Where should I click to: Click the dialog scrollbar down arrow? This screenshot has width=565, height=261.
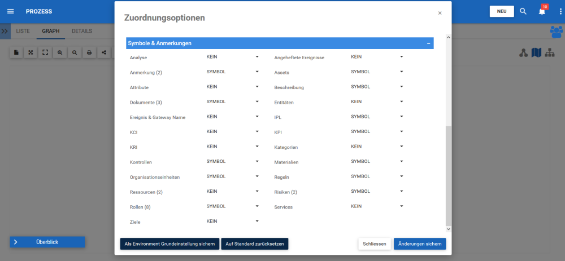click(448, 229)
